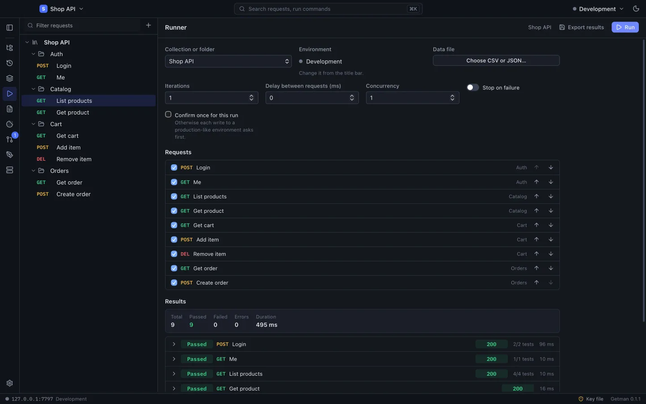This screenshot has width=646, height=404.
Task: Toggle dark mode moon icon
Action: [636, 9]
